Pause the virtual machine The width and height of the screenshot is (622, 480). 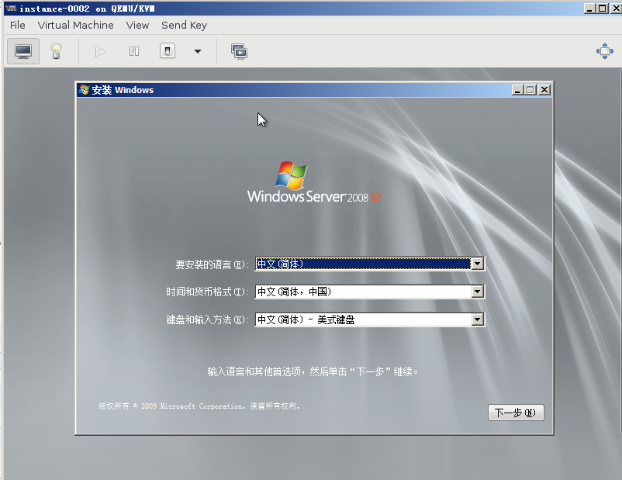(x=134, y=52)
